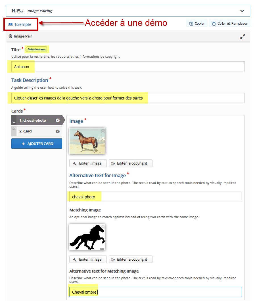Viewport: 255px width, 301px height.
Task: Click the Coller et Remplacer button
Action: coord(229,24)
